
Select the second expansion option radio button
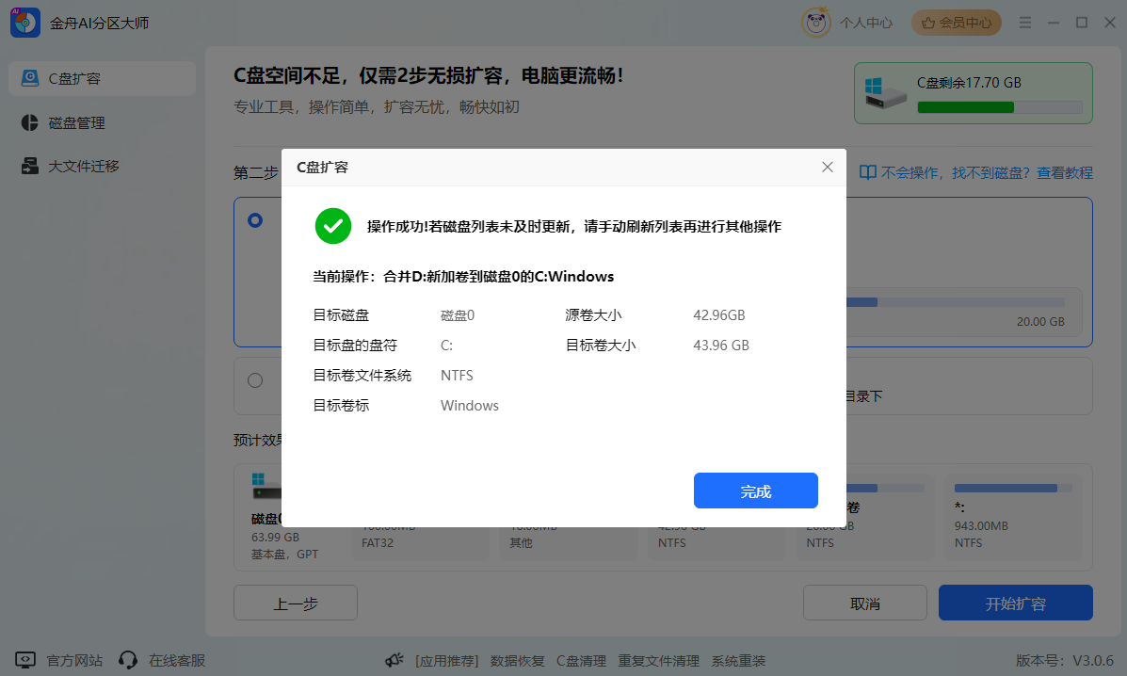tap(255, 380)
